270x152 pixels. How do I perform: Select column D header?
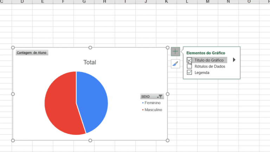pyautogui.click(x=22, y=2)
